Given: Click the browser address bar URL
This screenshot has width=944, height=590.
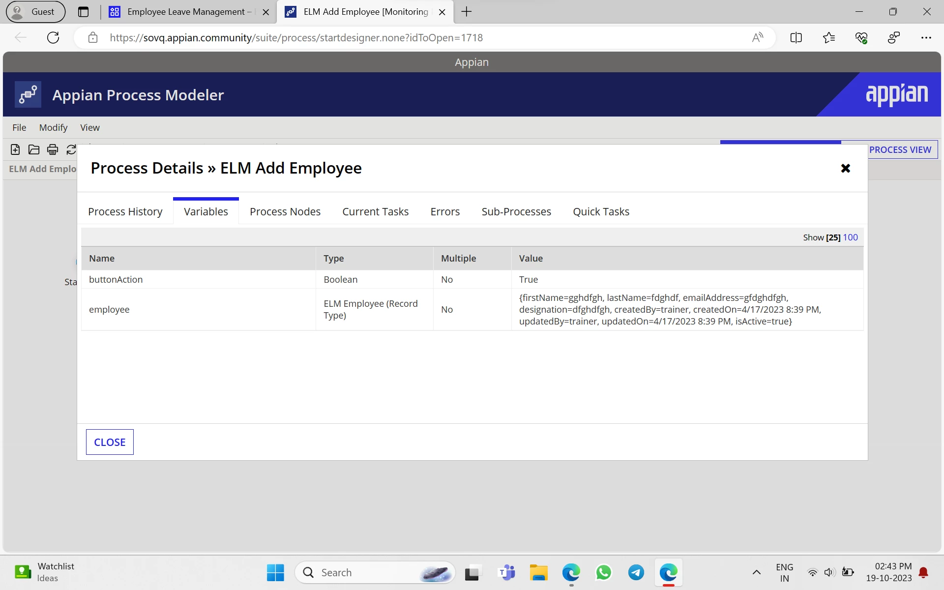Looking at the screenshot, I should pyautogui.click(x=296, y=38).
